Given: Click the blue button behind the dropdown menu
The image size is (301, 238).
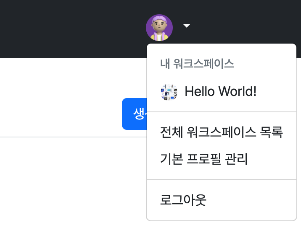Looking at the screenshot, I should [x=135, y=114].
